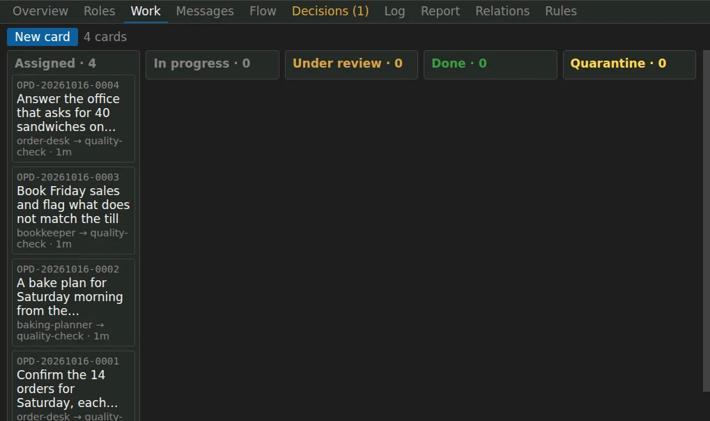Image resolution: width=710 pixels, height=421 pixels.
Task: Click card ID text OPD-20261016-0002
Action: click(x=68, y=269)
